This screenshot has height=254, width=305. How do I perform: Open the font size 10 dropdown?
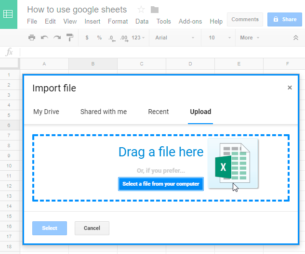click(x=219, y=38)
